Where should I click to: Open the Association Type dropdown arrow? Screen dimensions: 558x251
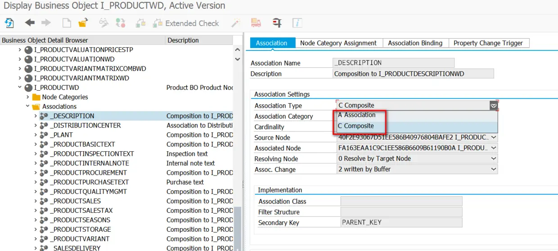(494, 106)
